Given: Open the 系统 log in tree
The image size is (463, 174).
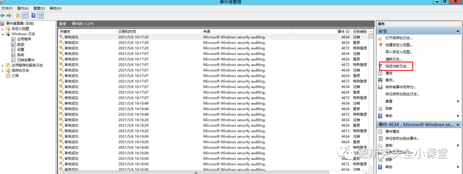Looking at the screenshot, I should point(21,55).
